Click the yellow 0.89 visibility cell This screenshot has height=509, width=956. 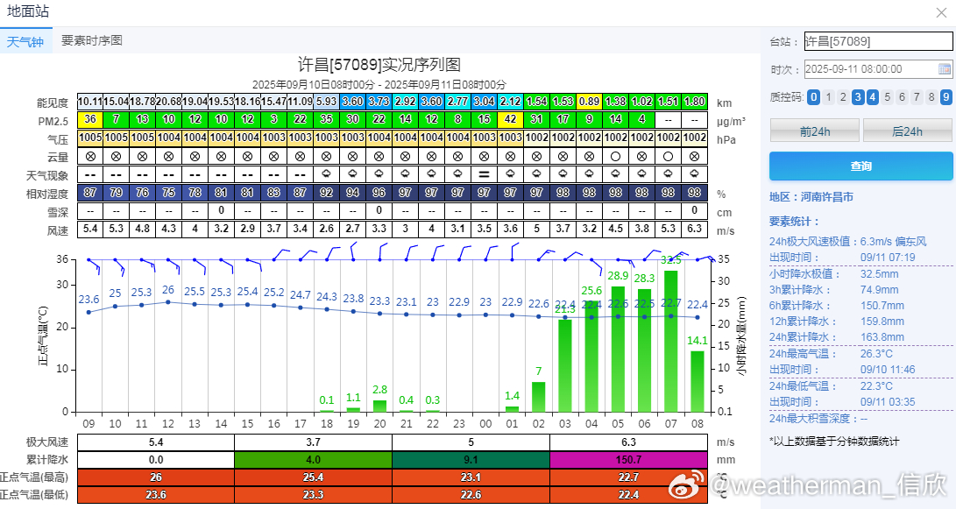pyautogui.click(x=590, y=102)
